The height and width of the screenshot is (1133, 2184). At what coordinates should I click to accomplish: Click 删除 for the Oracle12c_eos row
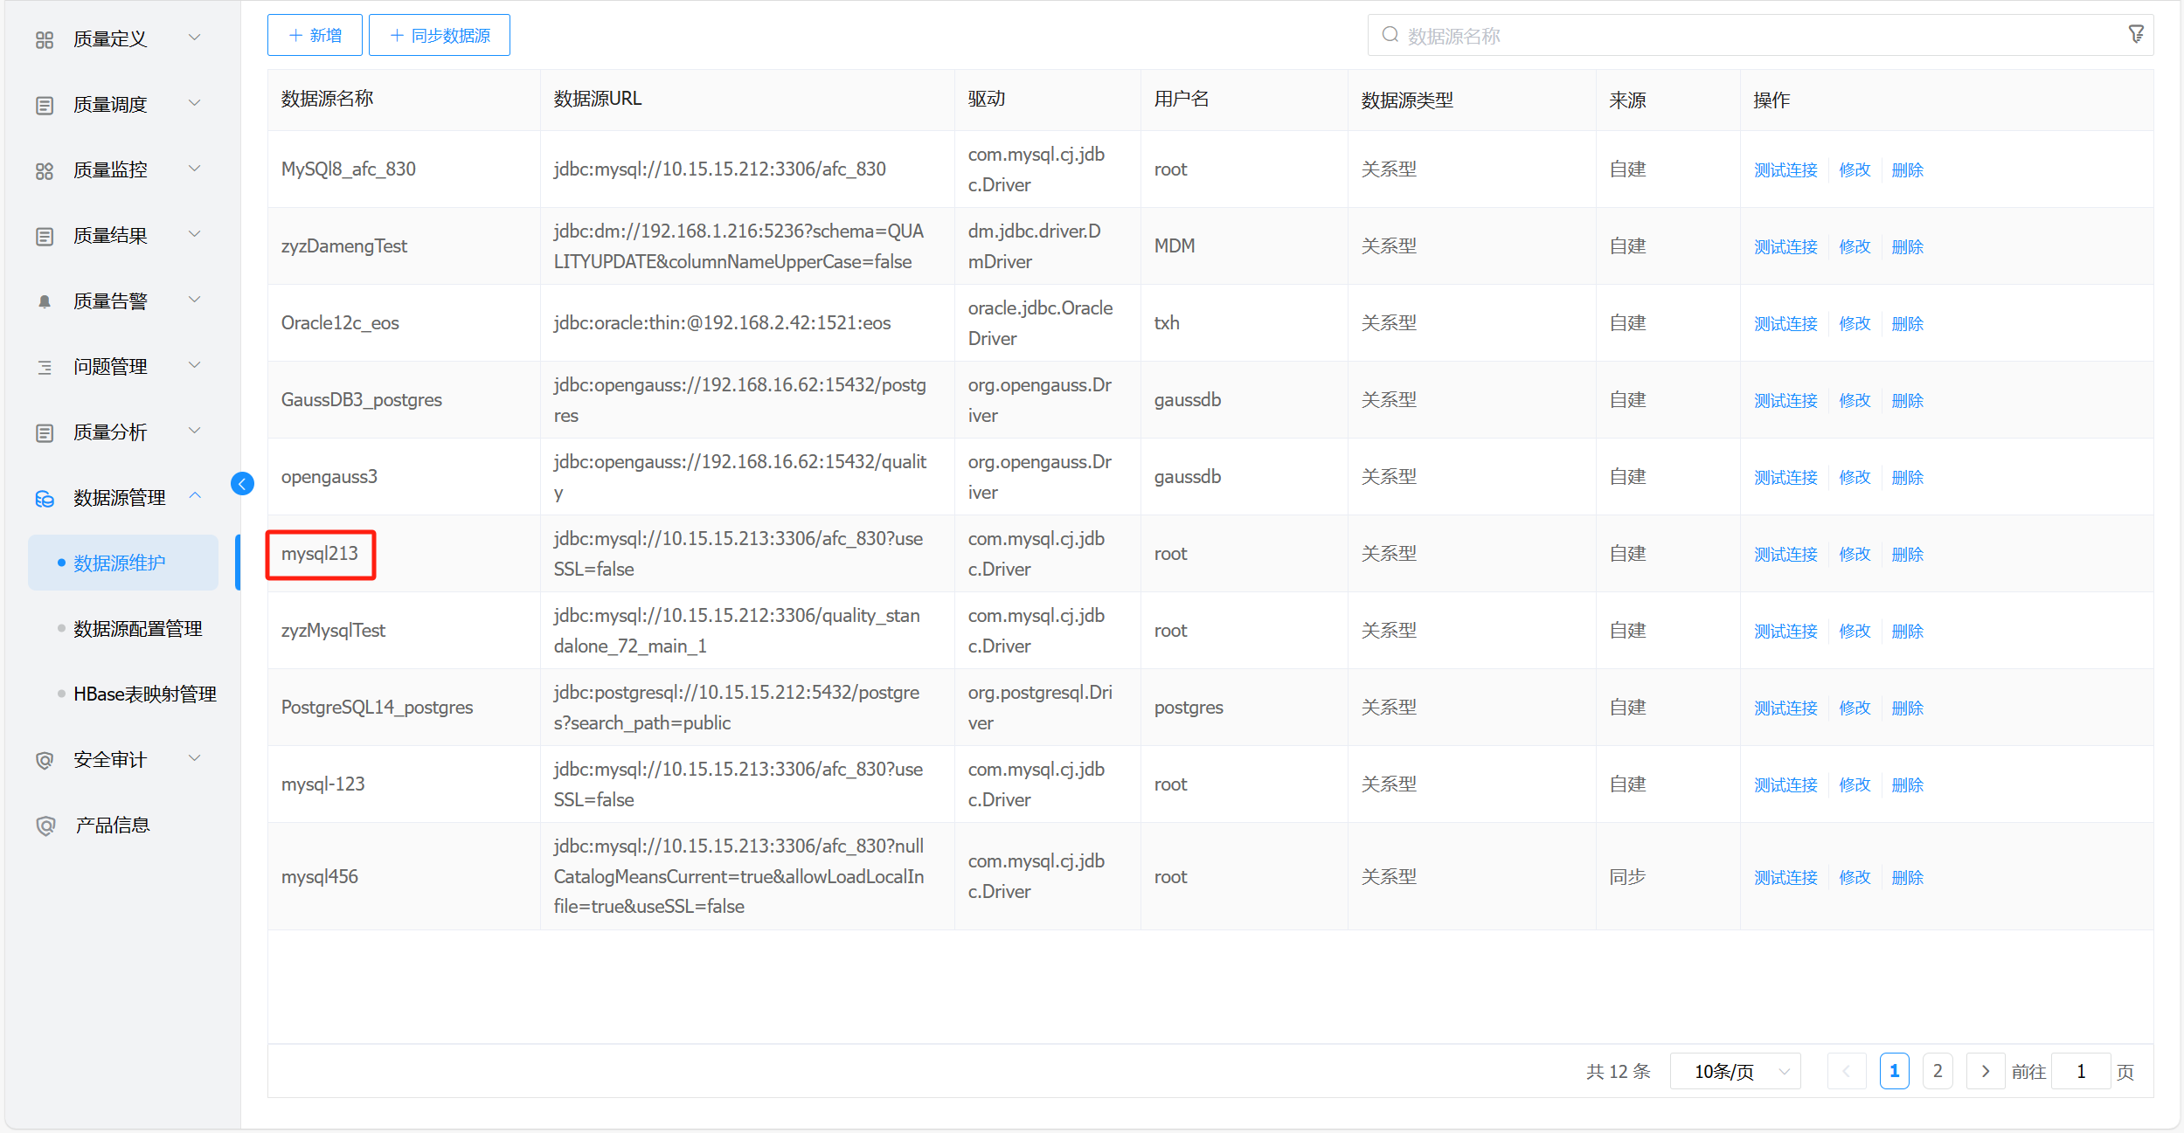click(x=1907, y=323)
